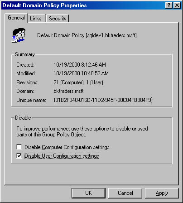Uncheck Disable User Configuration settings checkbox

click(x=19, y=156)
